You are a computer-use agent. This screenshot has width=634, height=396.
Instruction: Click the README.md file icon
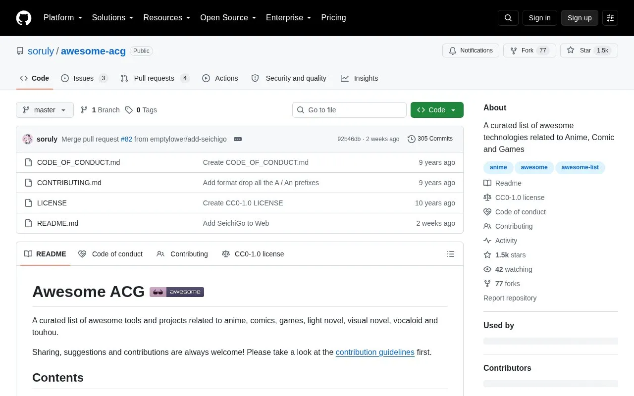click(x=28, y=223)
